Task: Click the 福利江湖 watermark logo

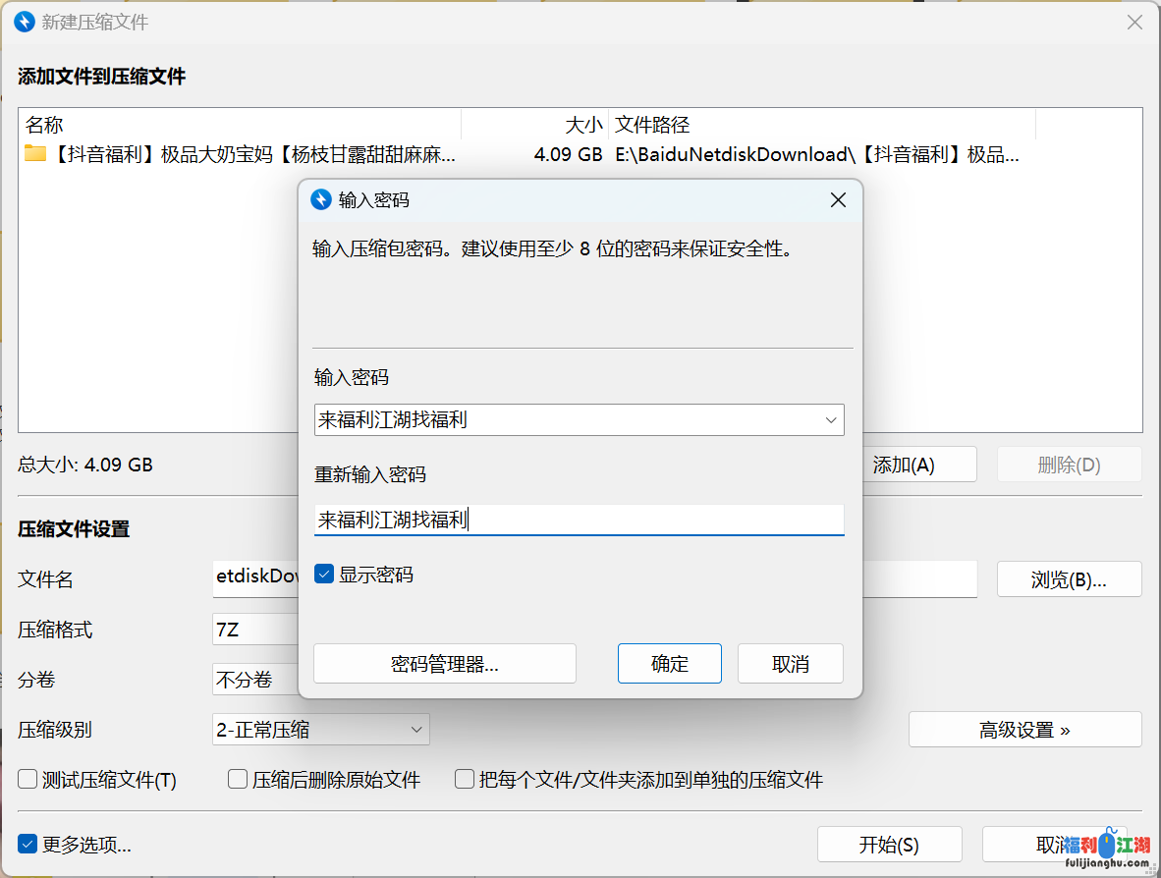Action: point(1105,847)
